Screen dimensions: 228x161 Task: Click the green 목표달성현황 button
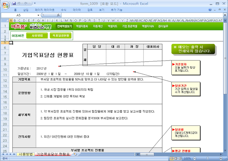61,35
